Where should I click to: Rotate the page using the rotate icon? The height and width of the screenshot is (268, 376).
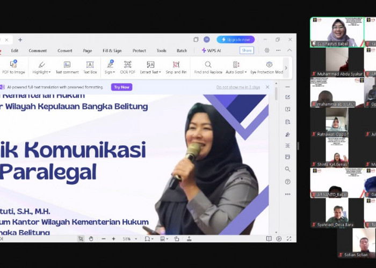[x=177, y=239]
